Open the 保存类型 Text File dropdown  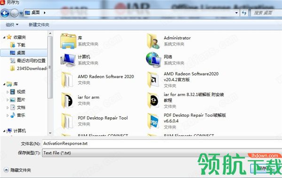coord(162,153)
